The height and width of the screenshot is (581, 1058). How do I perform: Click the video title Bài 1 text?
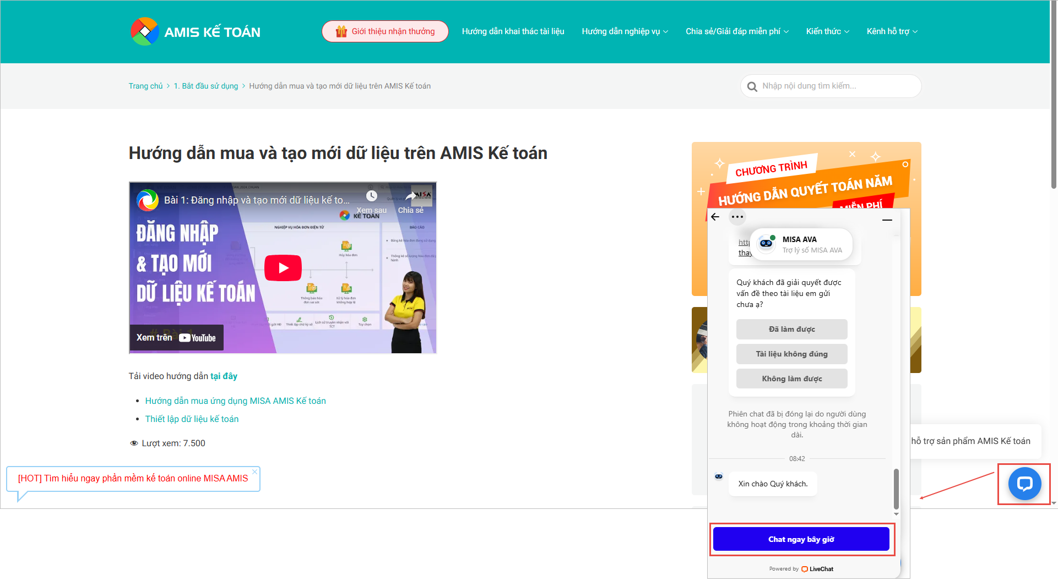click(x=257, y=200)
